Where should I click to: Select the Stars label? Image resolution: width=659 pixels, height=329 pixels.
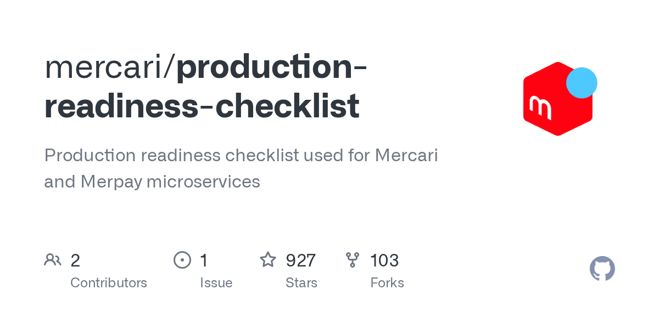point(301,283)
